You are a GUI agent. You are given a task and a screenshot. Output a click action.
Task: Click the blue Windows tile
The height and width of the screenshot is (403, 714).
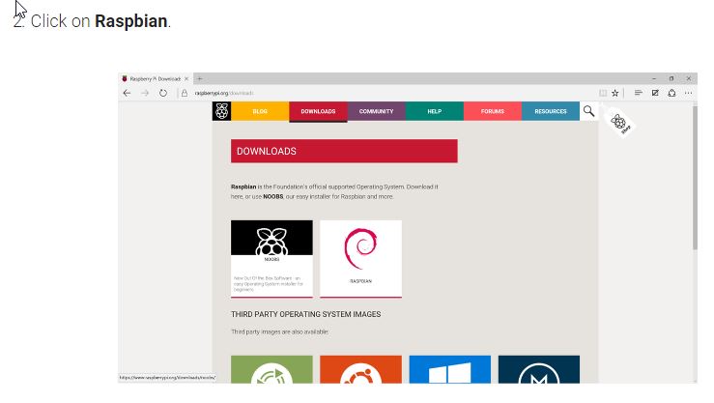[450, 369]
